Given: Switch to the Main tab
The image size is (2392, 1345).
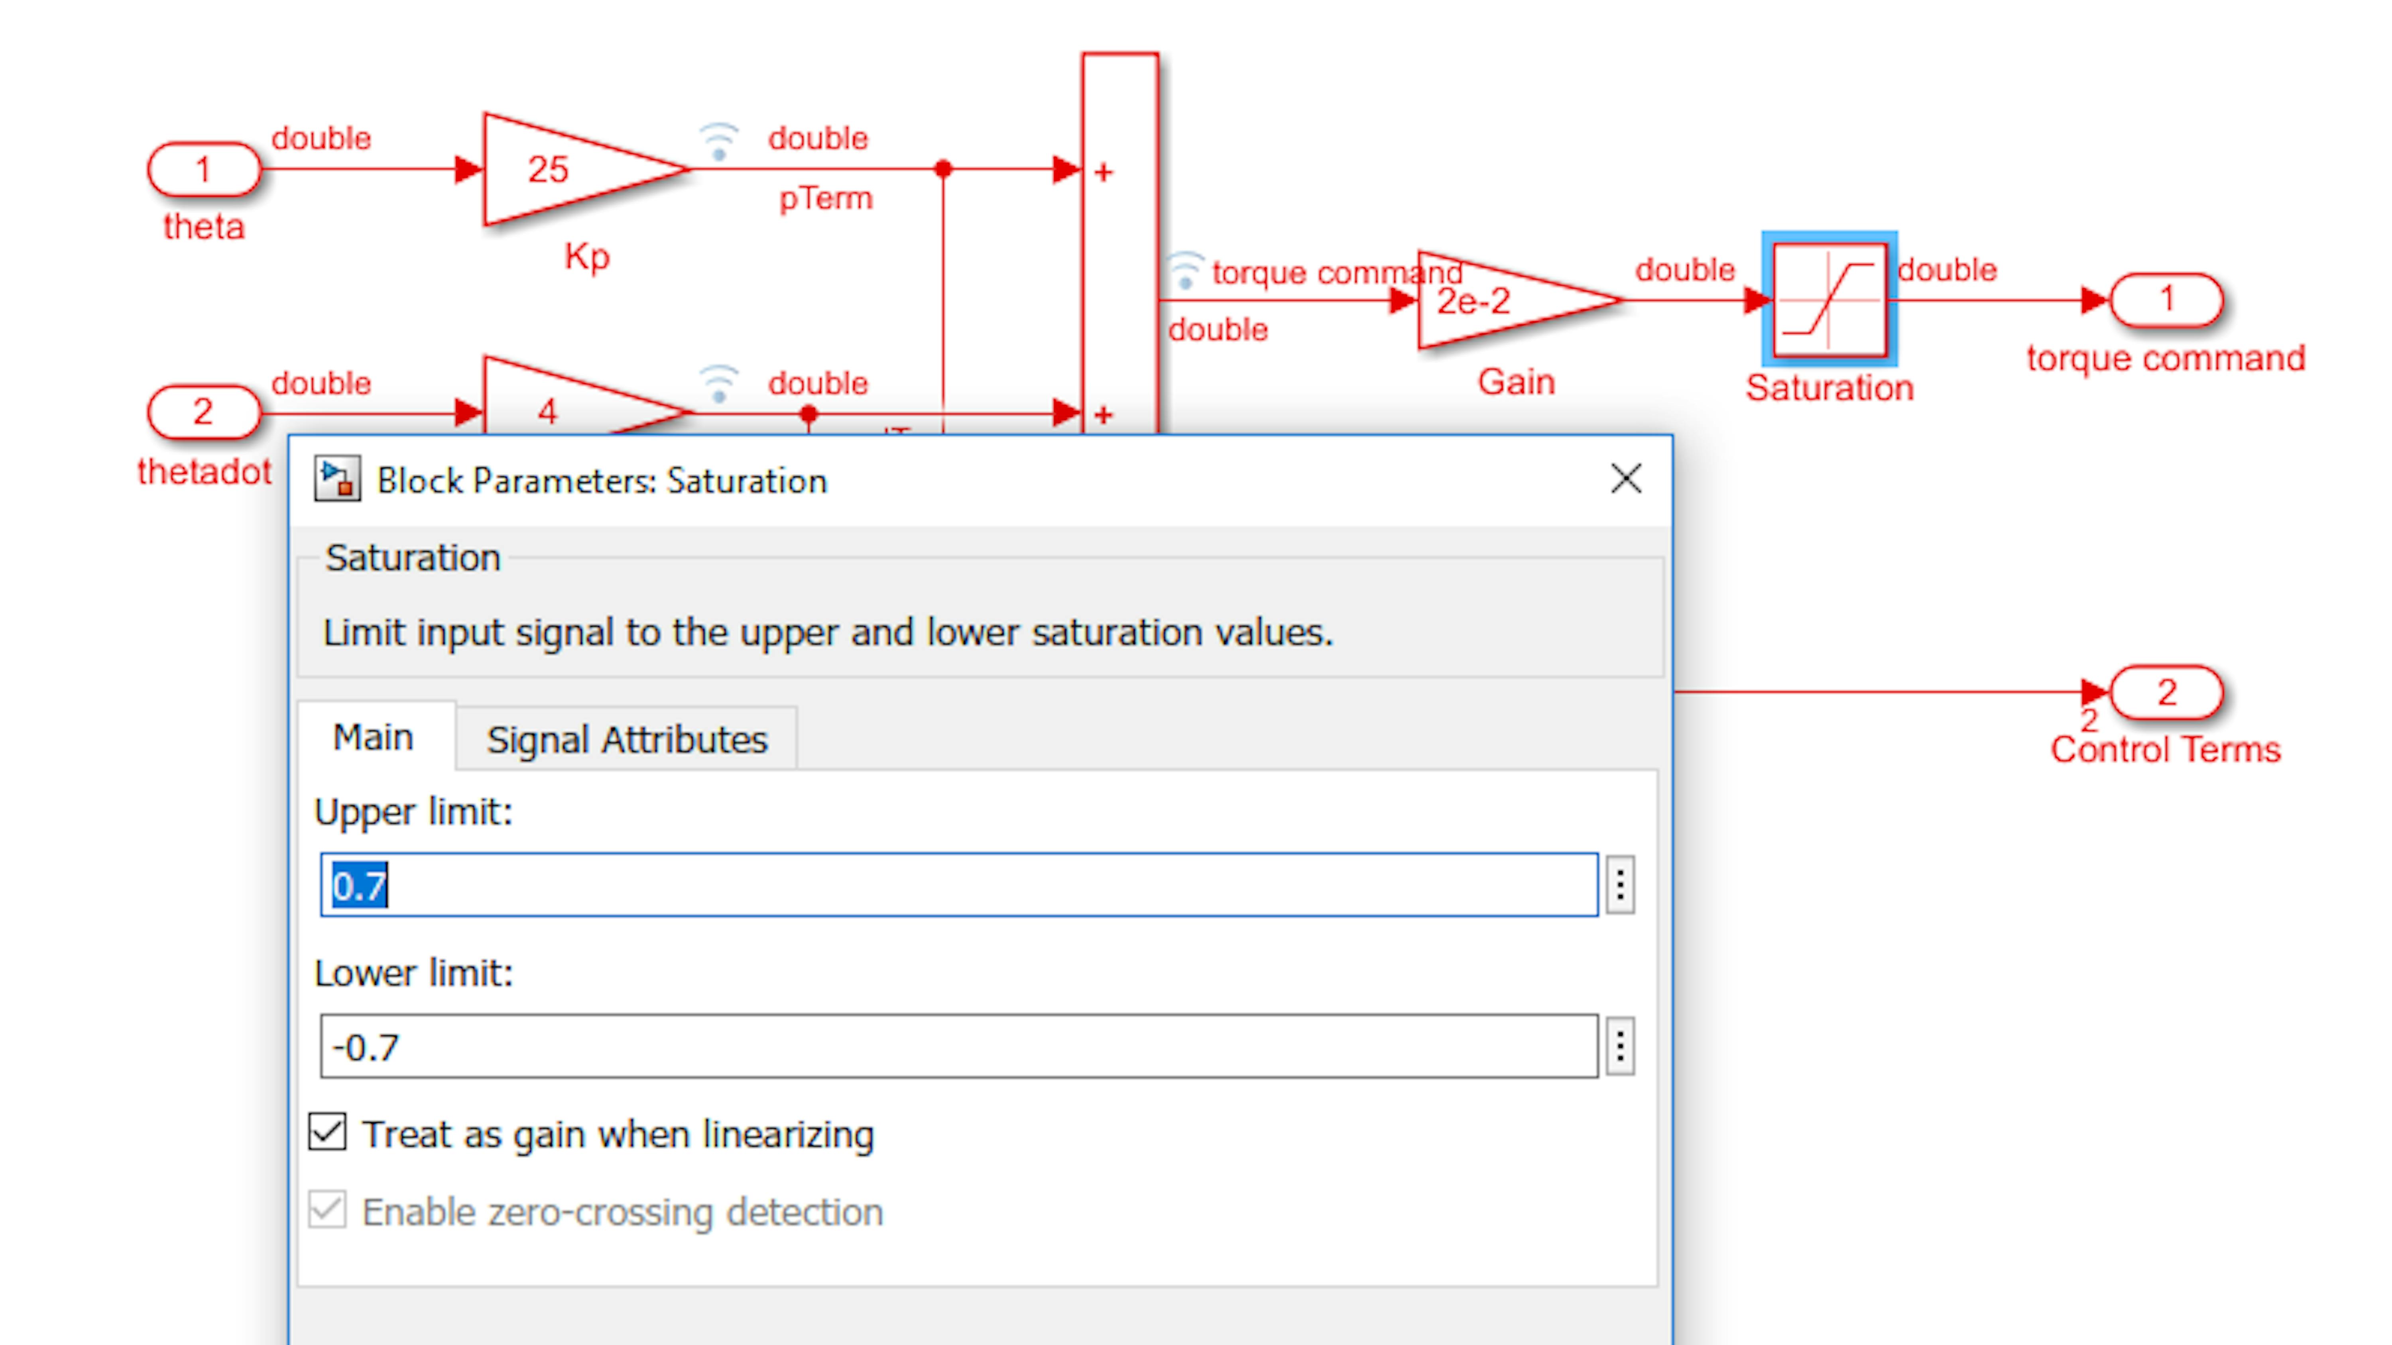Looking at the screenshot, I should point(374,737).
